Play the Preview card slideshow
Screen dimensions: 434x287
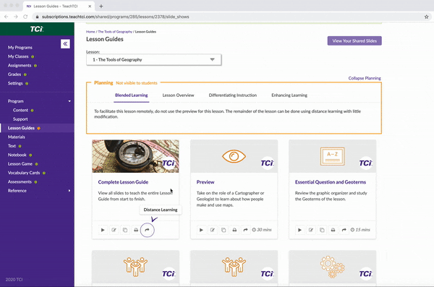[201, 230]
